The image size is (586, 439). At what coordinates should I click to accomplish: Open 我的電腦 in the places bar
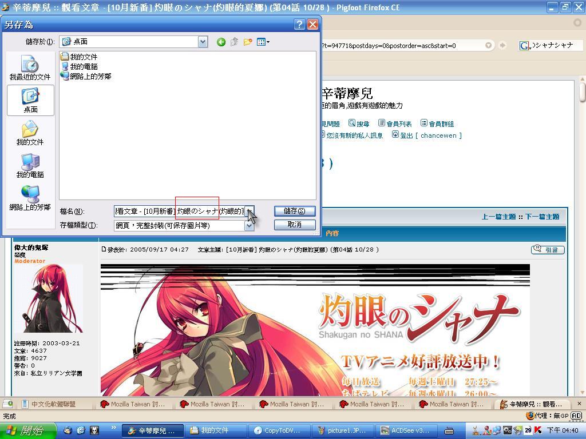coord(30,166)
